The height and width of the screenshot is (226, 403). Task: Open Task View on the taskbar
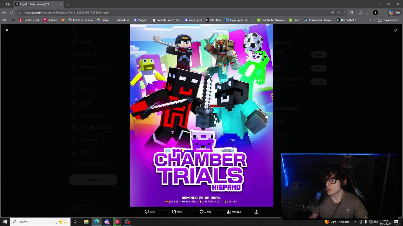[76, 222]
